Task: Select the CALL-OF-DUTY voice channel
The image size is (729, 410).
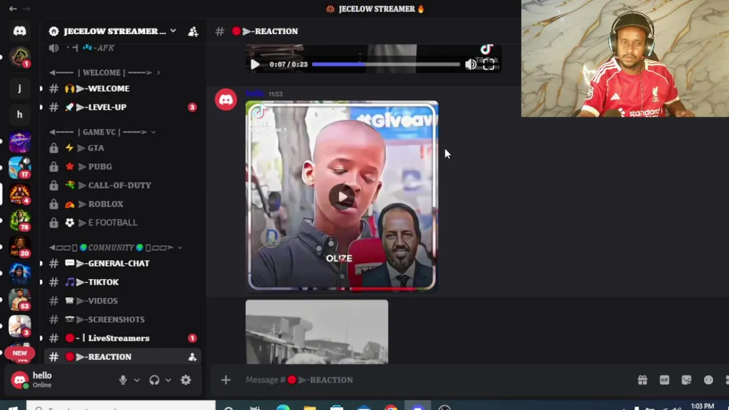Action: [x=122, y=185]
